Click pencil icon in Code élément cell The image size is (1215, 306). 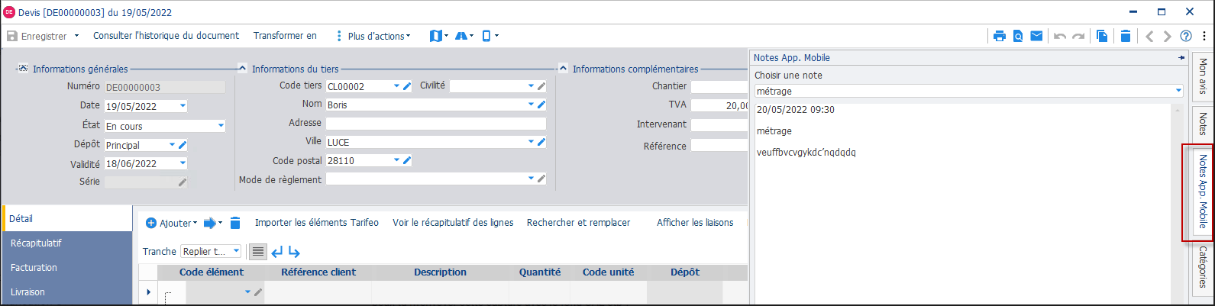coord(258,292)
